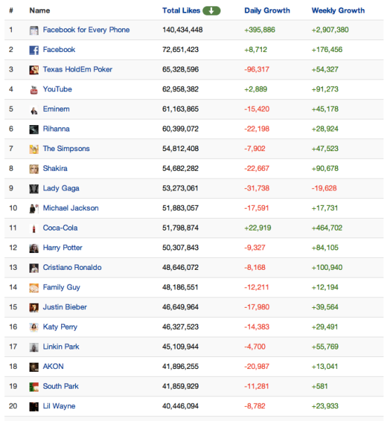The image size is (387, 421).
Task: Open the Coca-Cola name link
Action: 60,228
